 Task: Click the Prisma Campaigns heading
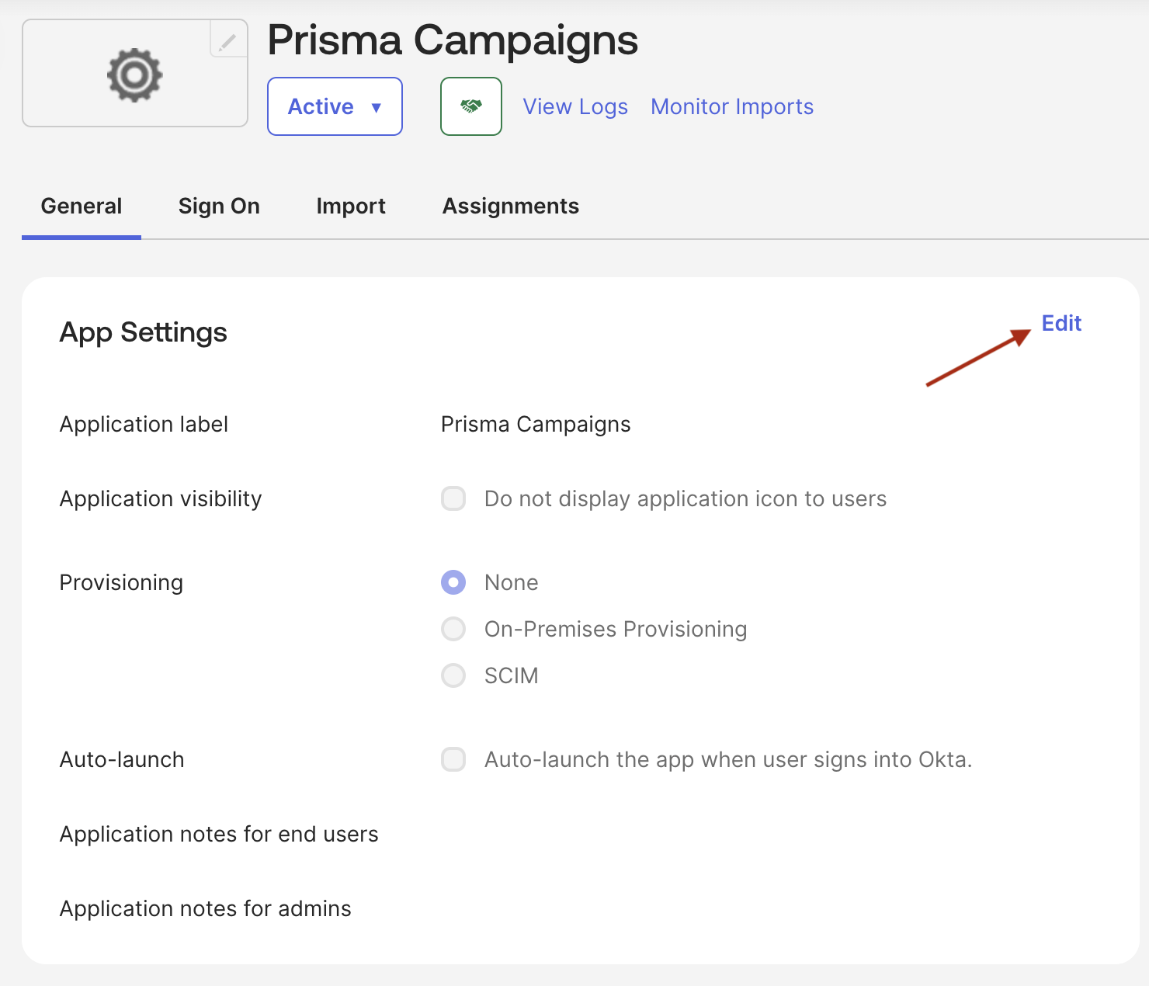453,40
